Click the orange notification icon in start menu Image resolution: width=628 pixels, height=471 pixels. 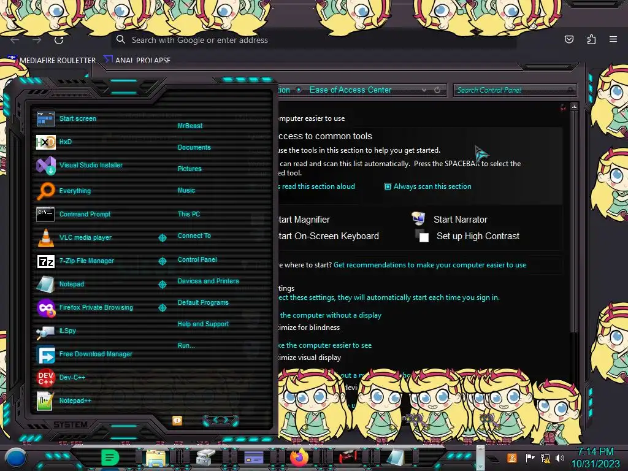click(177, 420)
